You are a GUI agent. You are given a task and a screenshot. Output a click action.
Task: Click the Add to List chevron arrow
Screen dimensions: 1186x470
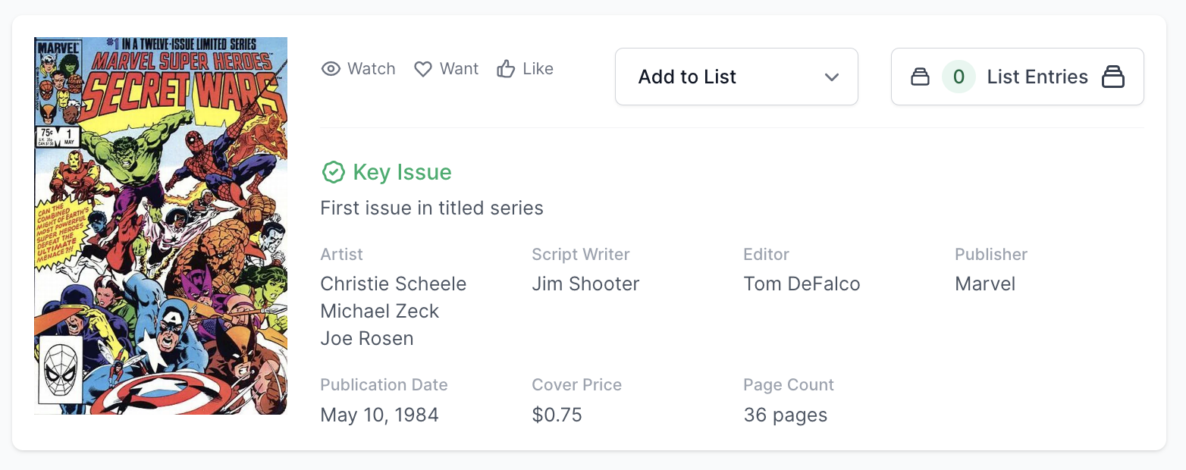pyautogui.click(x=832, y=77)
